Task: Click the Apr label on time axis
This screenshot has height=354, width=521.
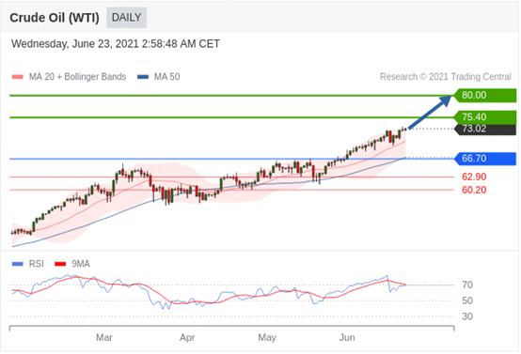Action: 187,338
